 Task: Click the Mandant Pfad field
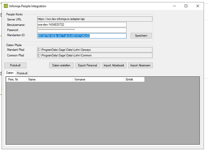pos(95,50)
